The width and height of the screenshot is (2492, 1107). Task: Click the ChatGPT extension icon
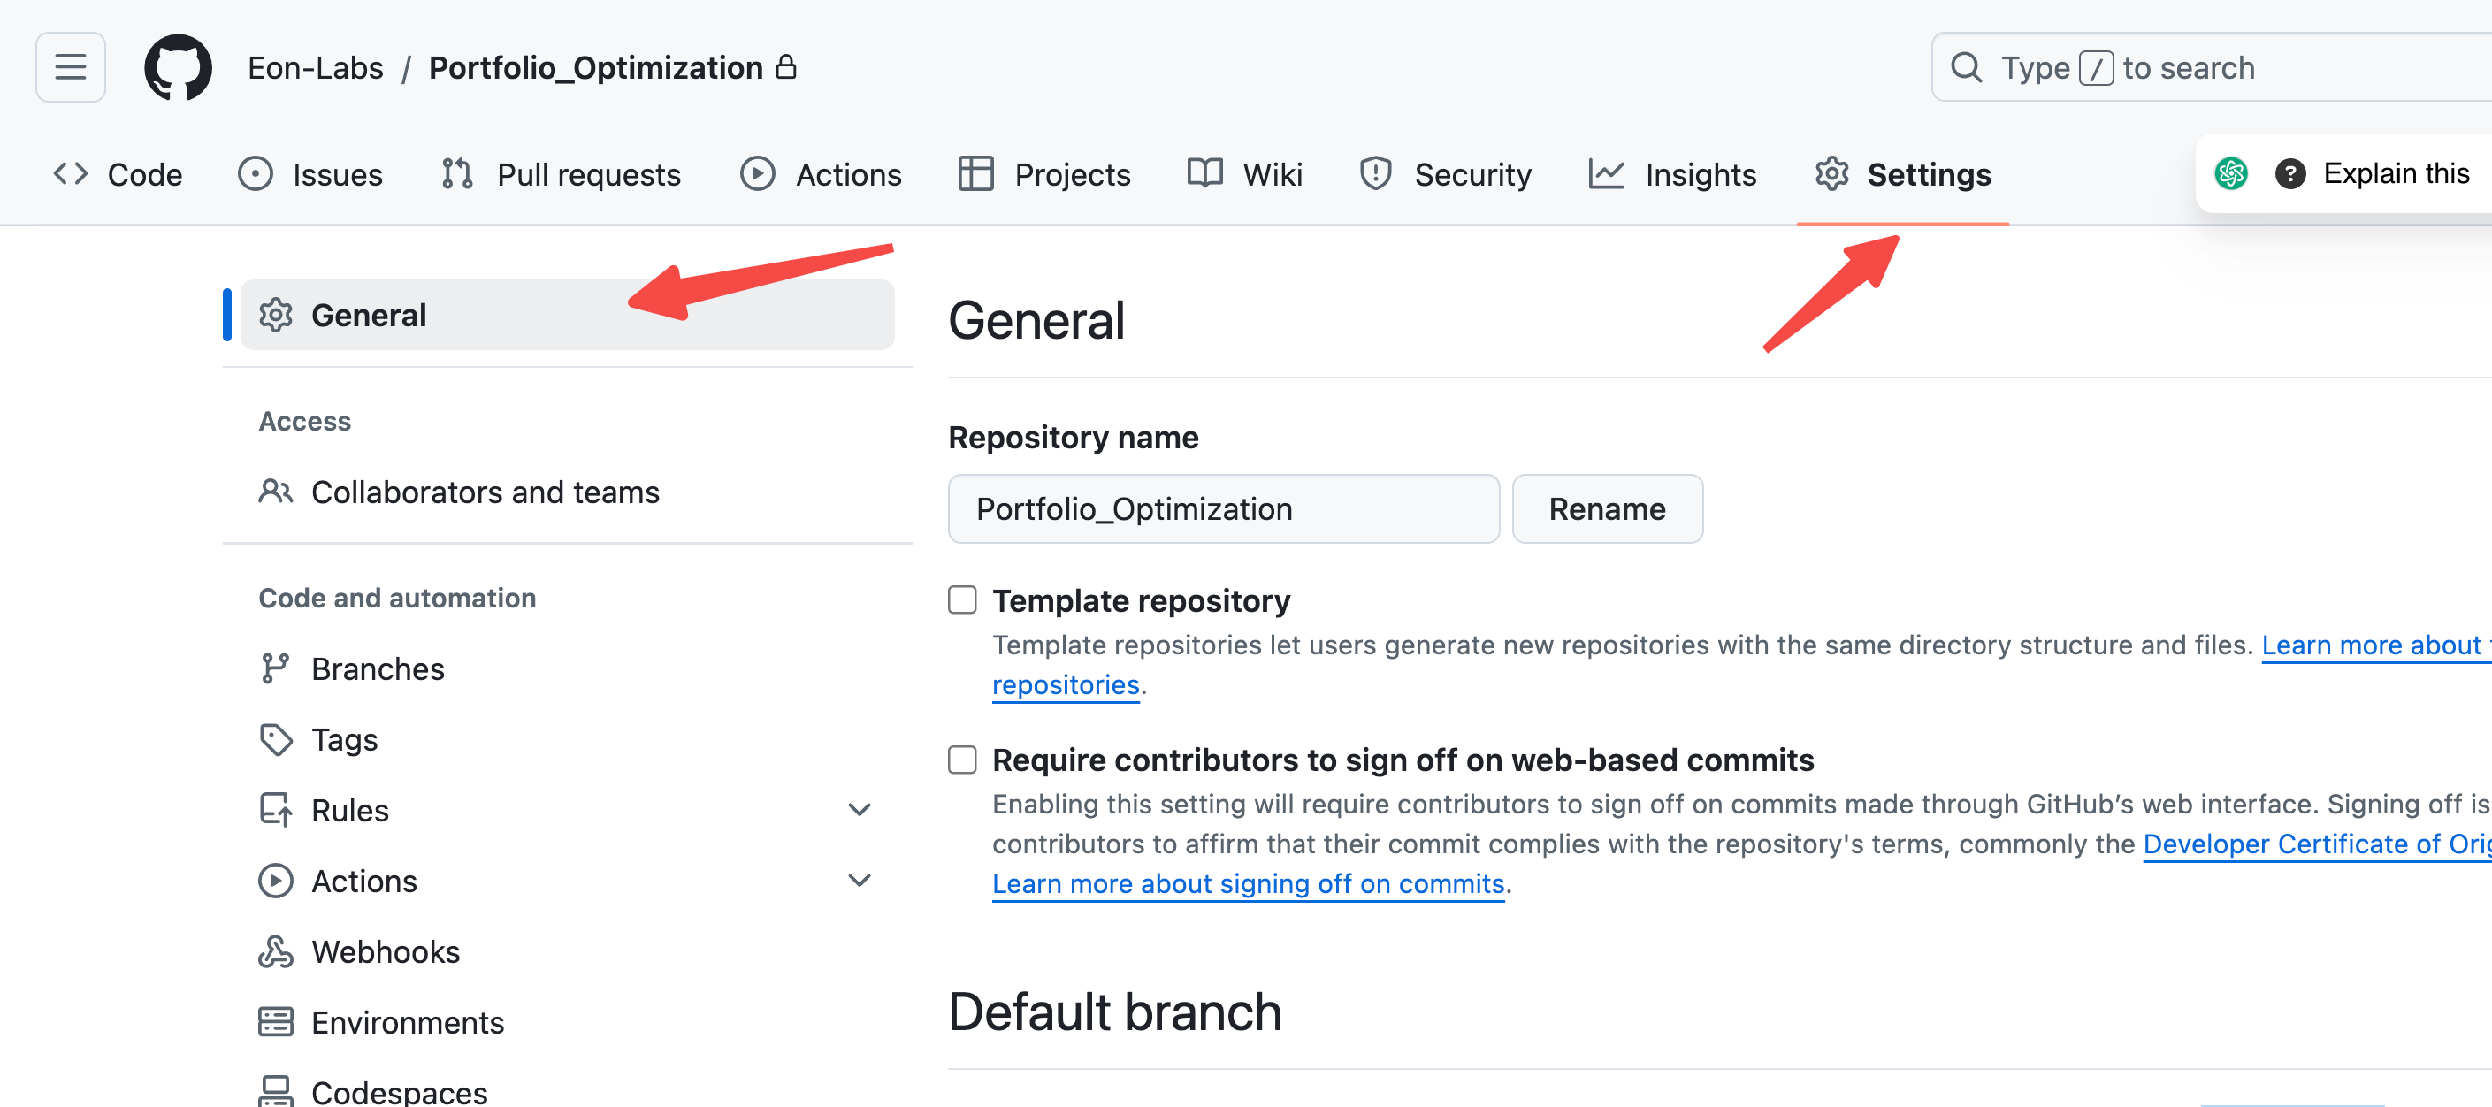click(2231, 174)
